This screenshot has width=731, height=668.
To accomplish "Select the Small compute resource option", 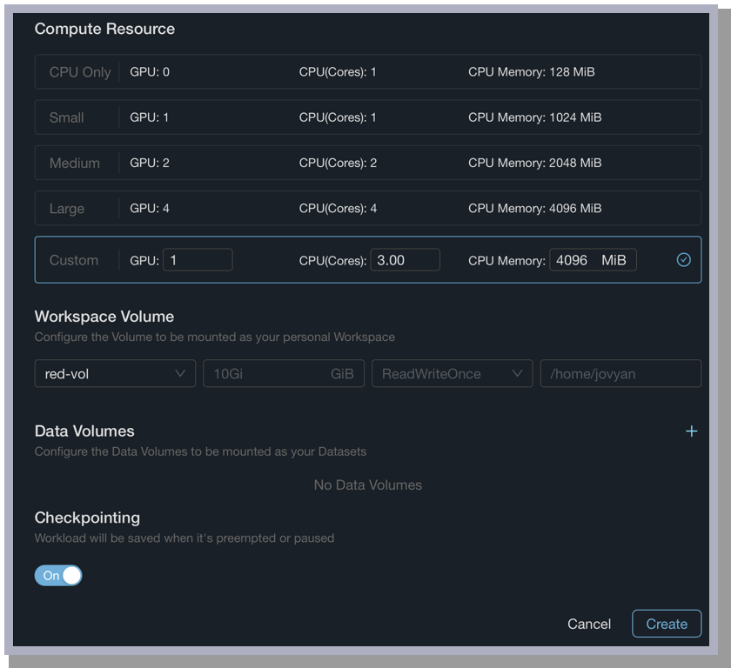I will 67,117.
